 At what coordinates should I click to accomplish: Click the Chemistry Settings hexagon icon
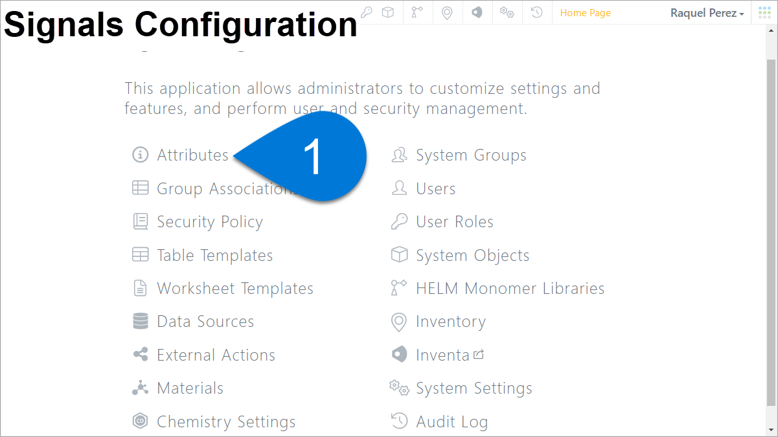pyautogui.click(x=140, y=421)
